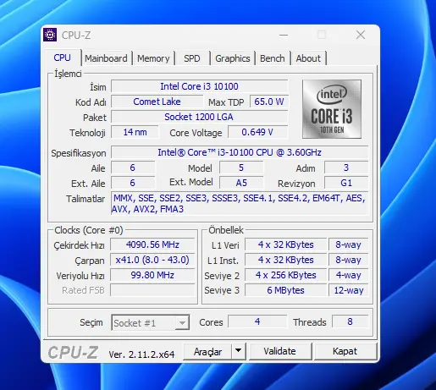Go to the Graphics tab
Screen dimensions: 436x390
point(233,58)
